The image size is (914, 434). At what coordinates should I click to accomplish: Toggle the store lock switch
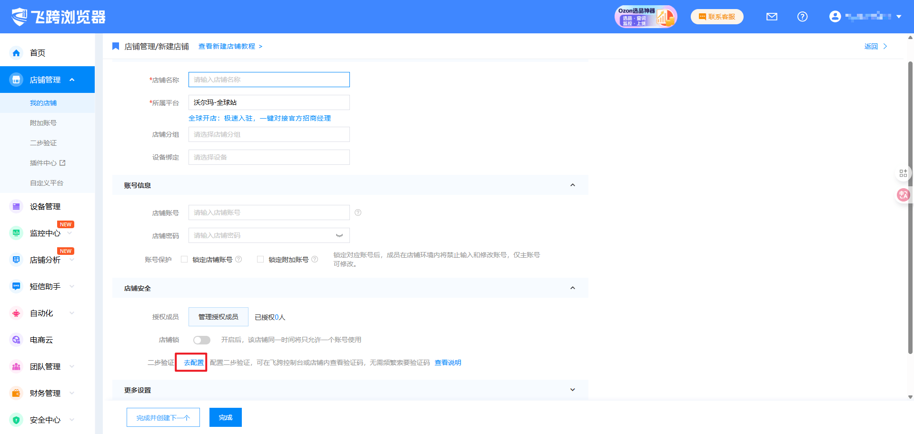201,340
